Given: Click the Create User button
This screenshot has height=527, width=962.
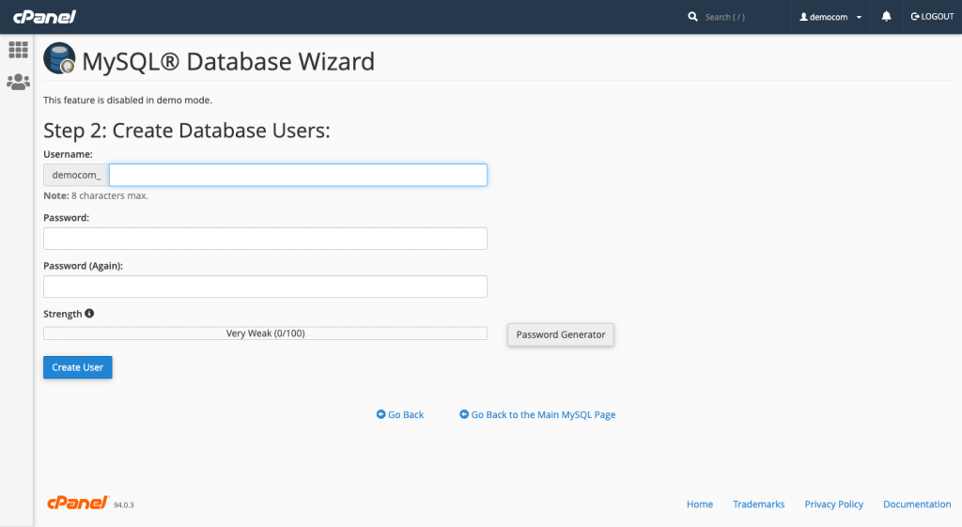Looking at the screenshot, I should click(78, 367).
